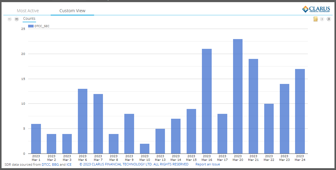Click the 'SDR data sourced from' text
This screenshot has width=336, height=170.
[x=23, y=165]
